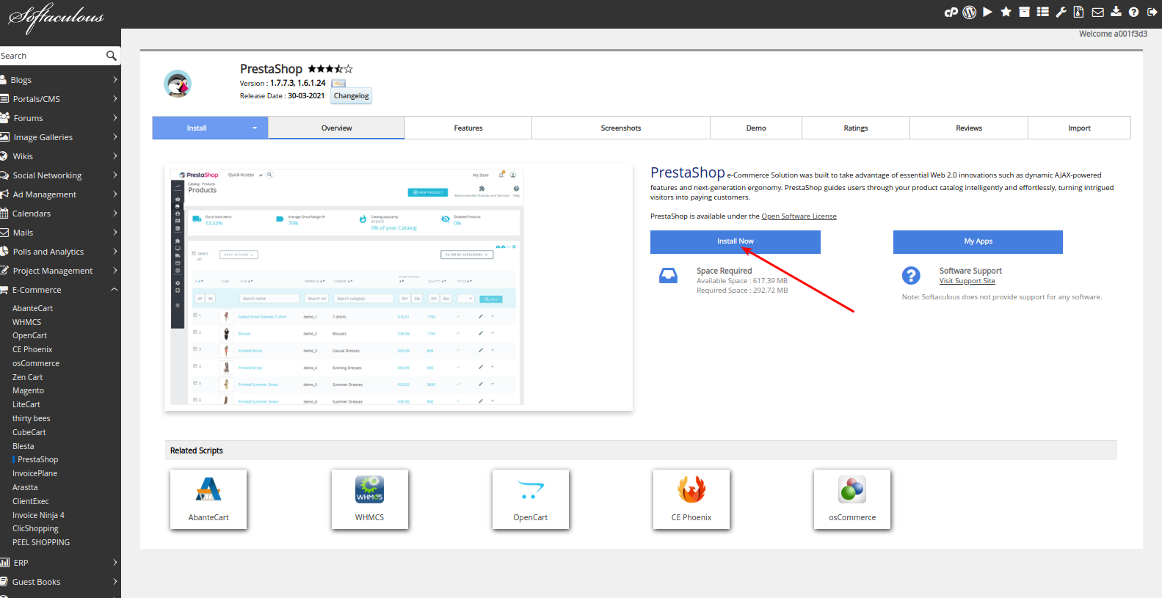Switch to the Screenshots tab

(x=621, y=128)
